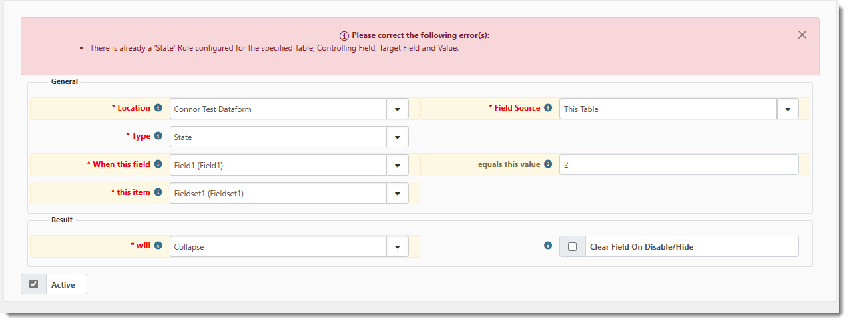This screenshot has height=323, width=849.
Task: Dismiss the error alert with the X
Action: pyautogui.click(x=802, y=35)
